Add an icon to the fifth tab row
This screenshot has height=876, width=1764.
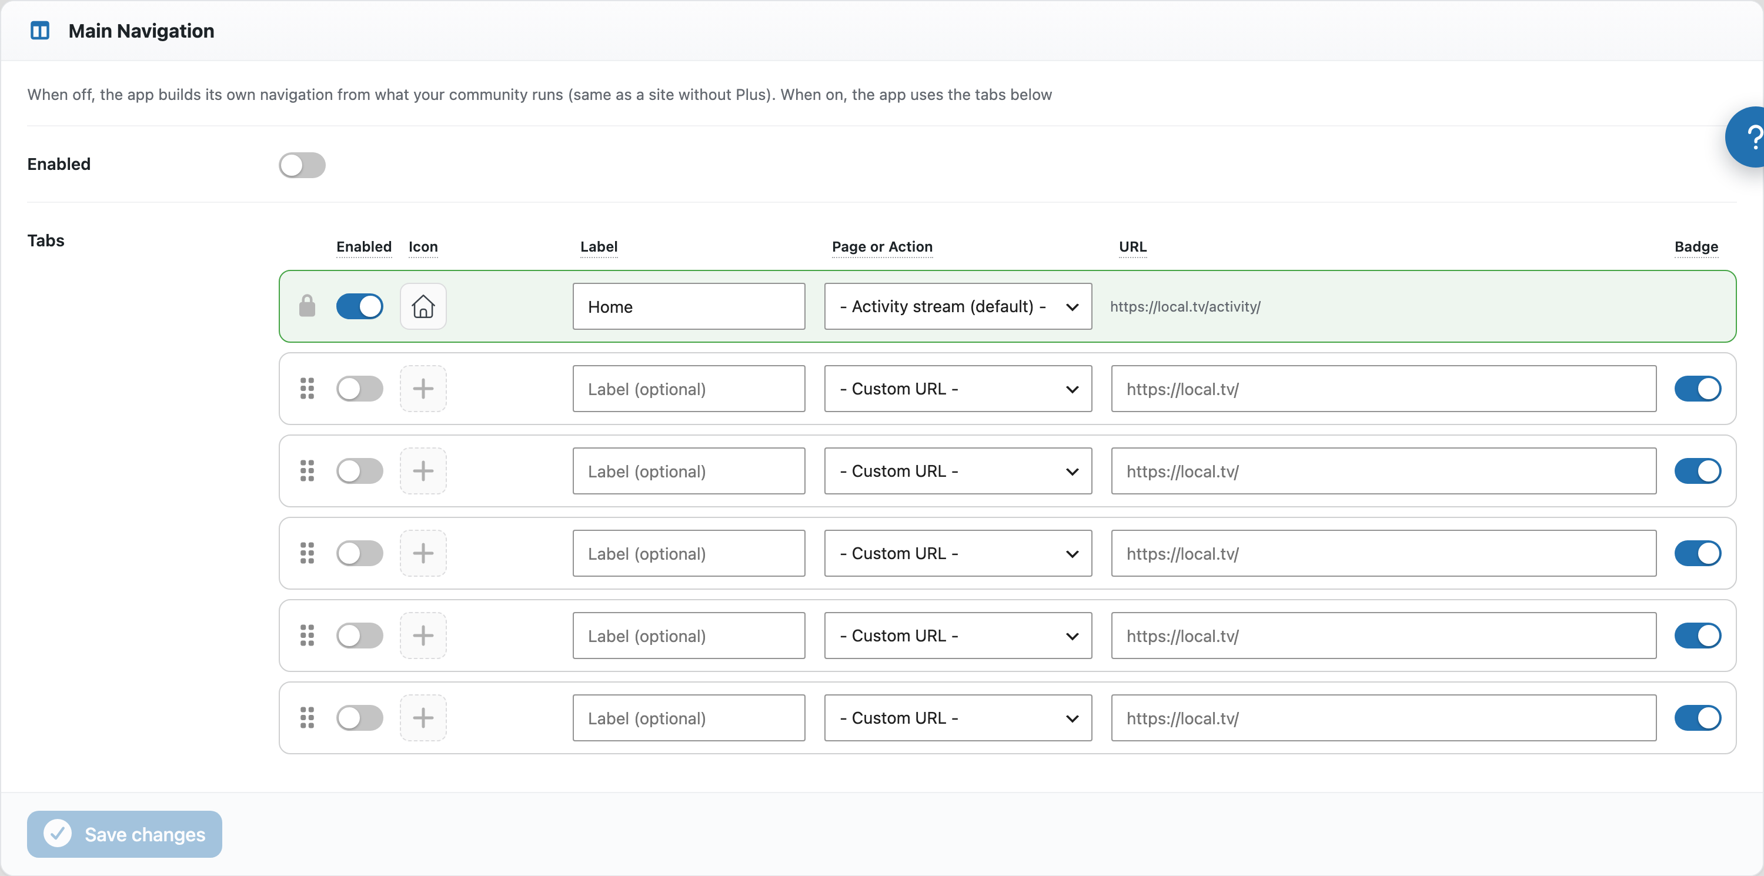point(423,635)
